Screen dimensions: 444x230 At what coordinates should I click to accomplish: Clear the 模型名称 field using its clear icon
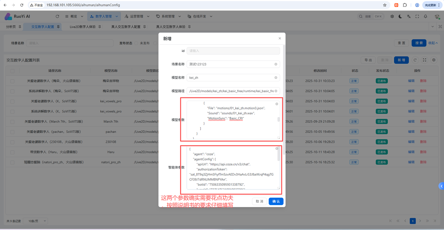(x=276, y=78)
